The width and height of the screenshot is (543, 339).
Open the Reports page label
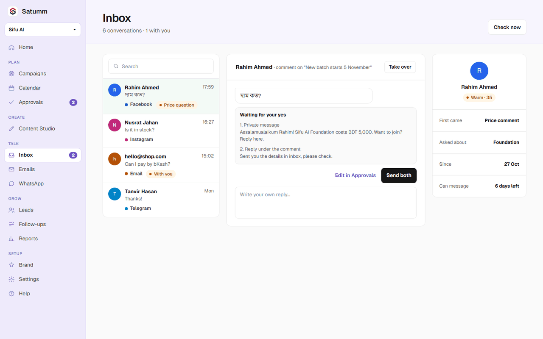point(28,239)
